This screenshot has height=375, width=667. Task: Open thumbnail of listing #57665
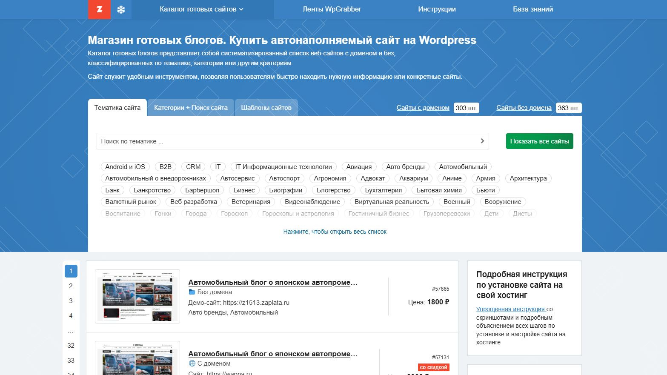(137, 296)
